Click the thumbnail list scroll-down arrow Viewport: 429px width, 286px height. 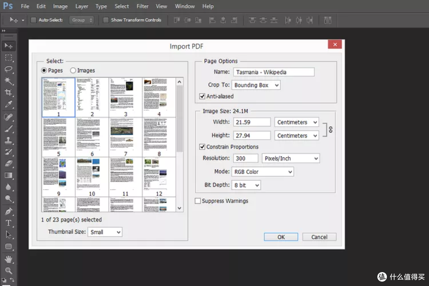(x=180, y=208)
